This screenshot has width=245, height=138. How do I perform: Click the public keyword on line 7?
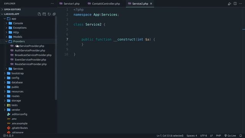(x=87, y=39)
